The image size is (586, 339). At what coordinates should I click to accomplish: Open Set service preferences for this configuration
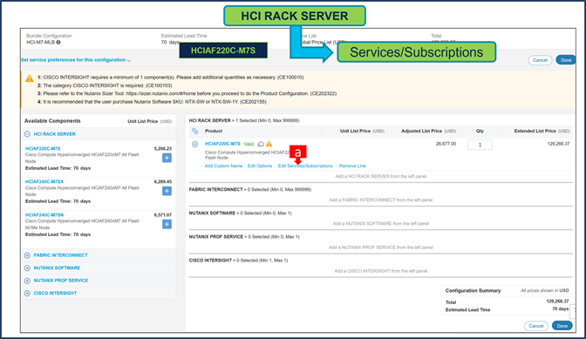[x=76, y=60]
